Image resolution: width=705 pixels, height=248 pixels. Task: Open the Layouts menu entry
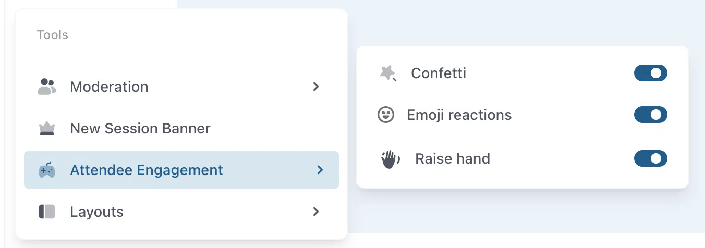(97, 212)
